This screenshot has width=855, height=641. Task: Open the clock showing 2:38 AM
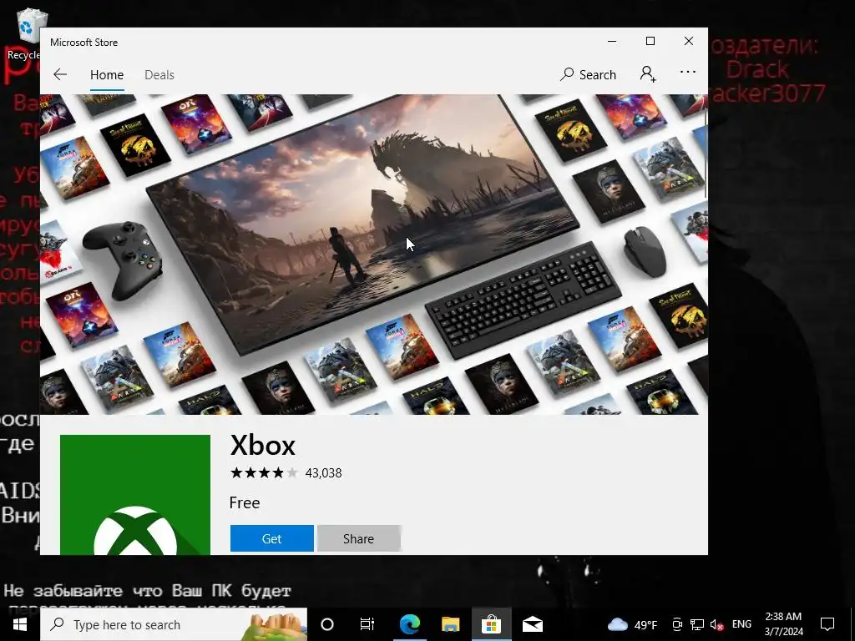pos(783,624)
